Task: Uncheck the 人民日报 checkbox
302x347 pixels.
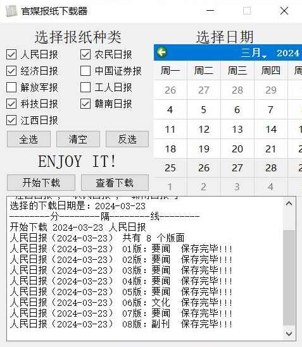Action: pos(11,54)
